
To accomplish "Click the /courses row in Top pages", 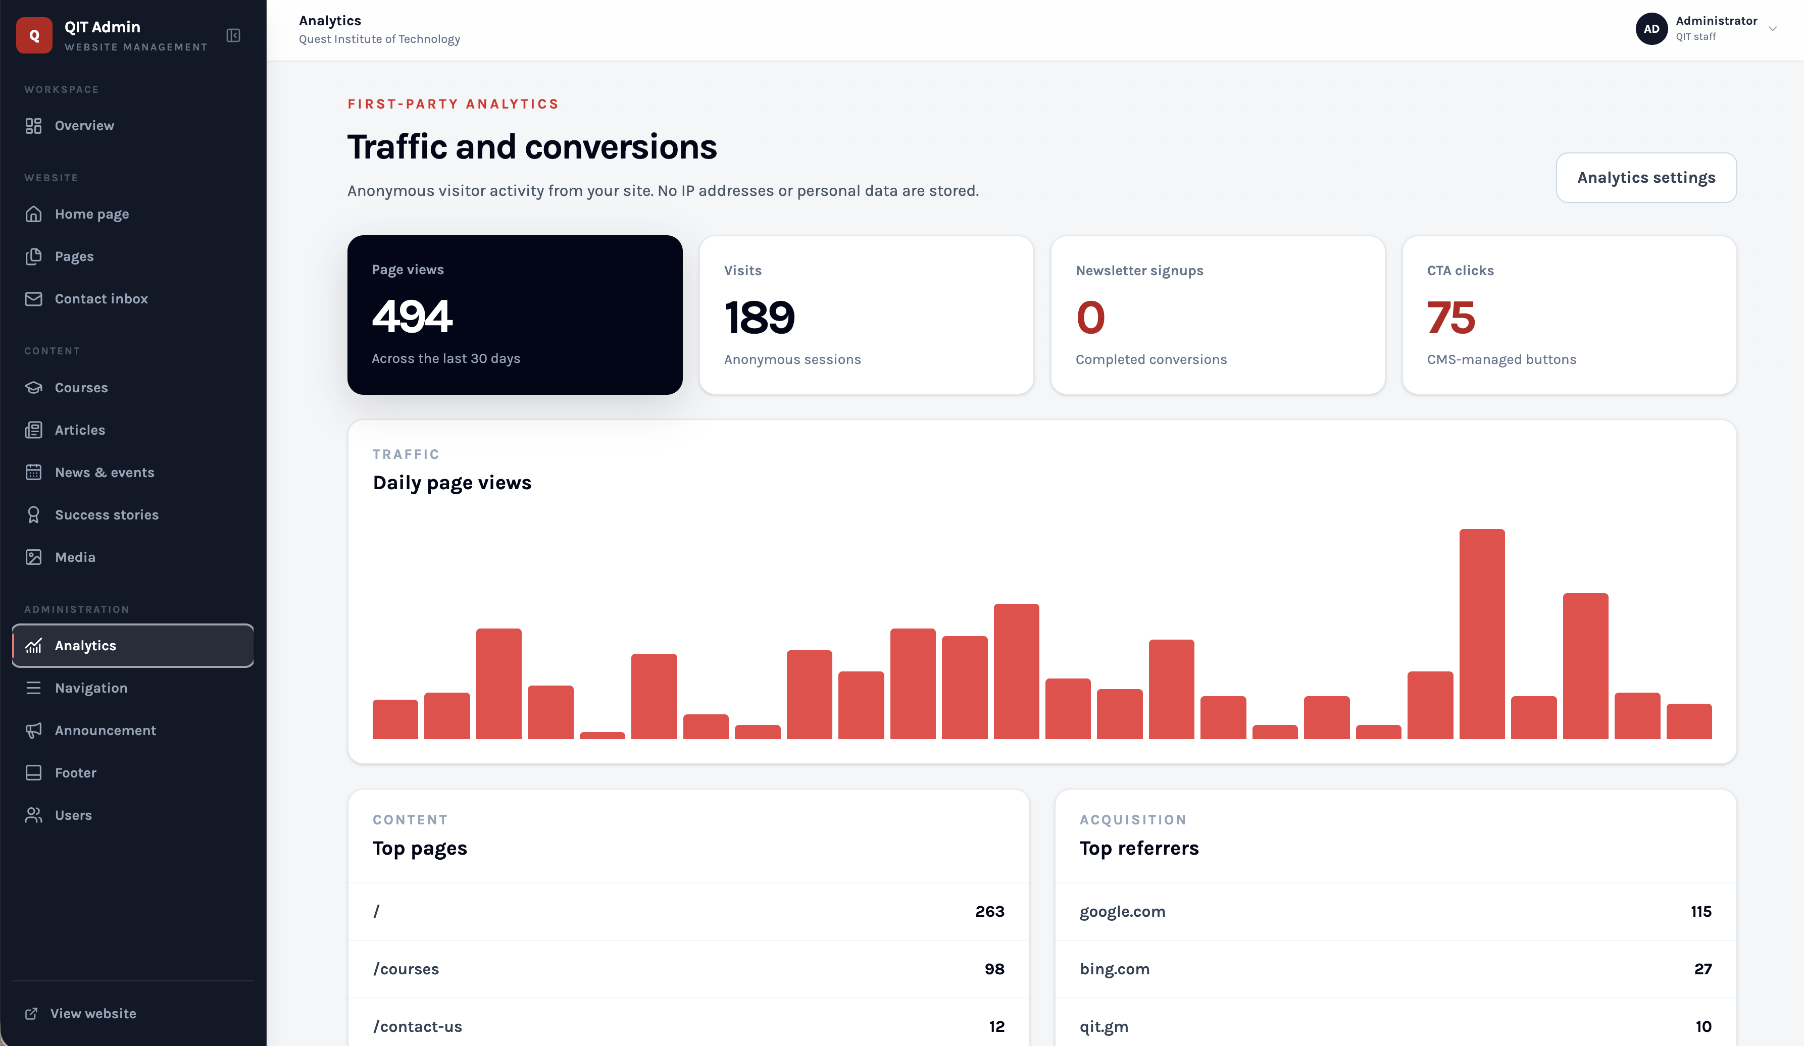I will click(689, 969).
